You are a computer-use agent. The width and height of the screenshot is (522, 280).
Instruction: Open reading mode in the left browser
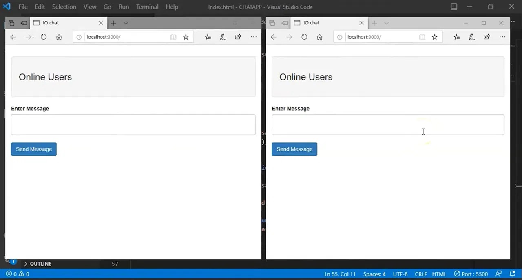173,37
